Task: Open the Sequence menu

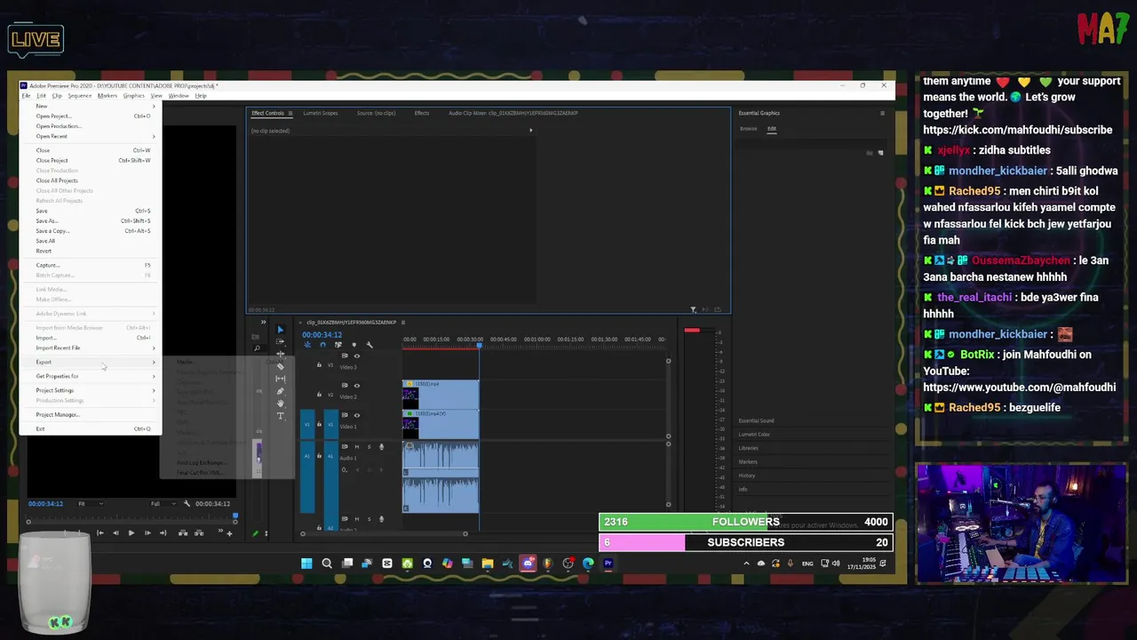Action: 80,95
